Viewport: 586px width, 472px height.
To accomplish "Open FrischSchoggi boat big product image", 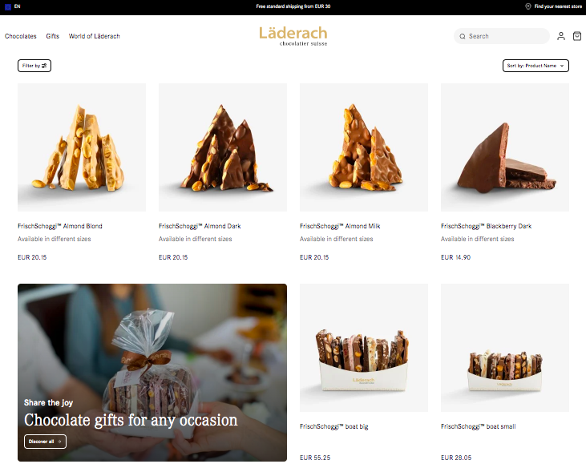I will point(364,348).
